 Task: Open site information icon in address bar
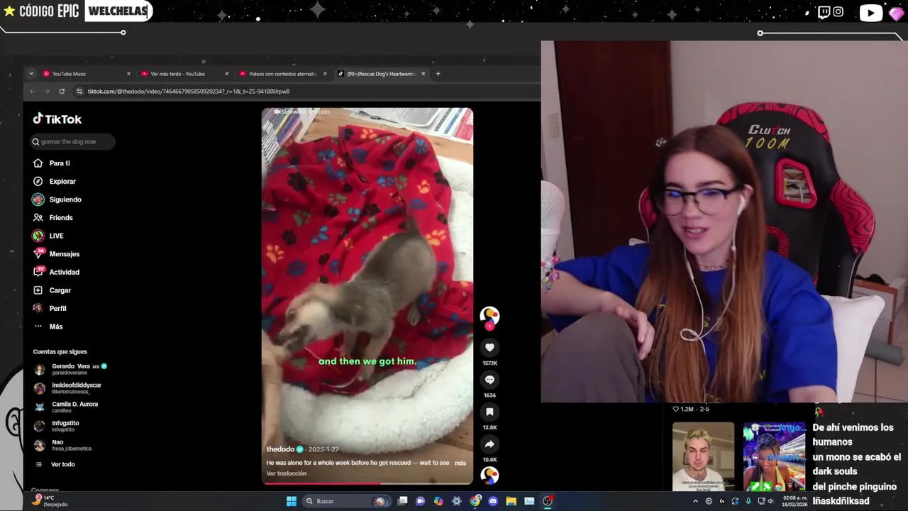79,92
